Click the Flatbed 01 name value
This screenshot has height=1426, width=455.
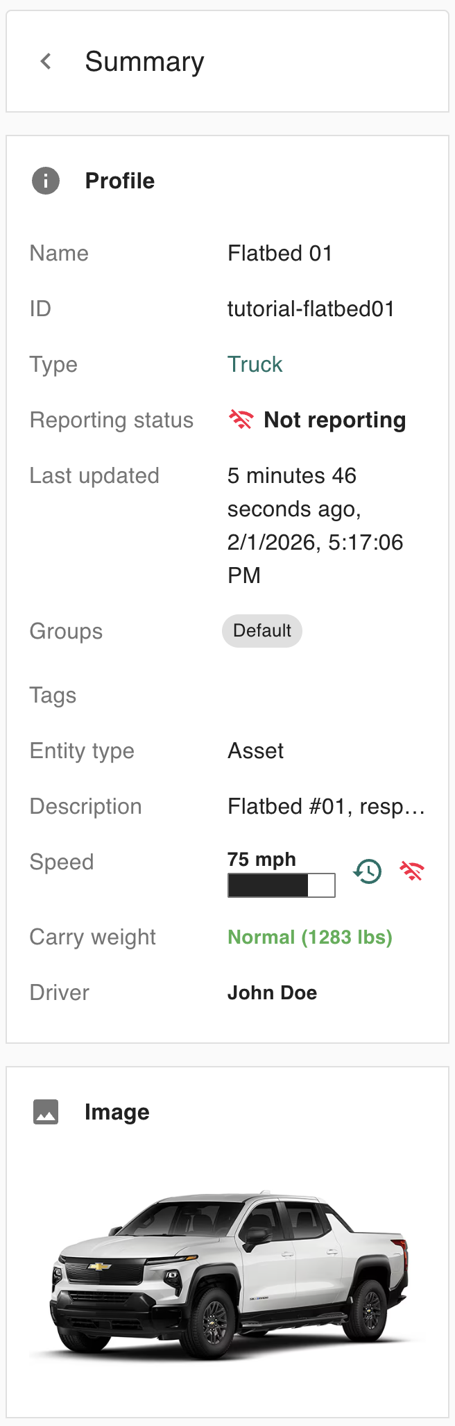pos(280,253)
